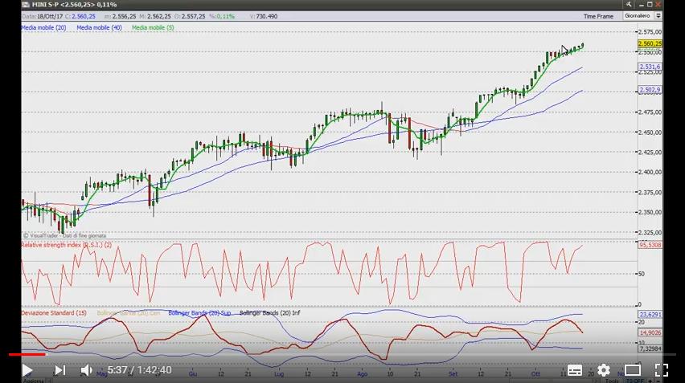Image resolution: width=685 pixels, height=383 pixels.
Task: Click the 5:37 / 1:42:40 time display
Action: point(139,370)
